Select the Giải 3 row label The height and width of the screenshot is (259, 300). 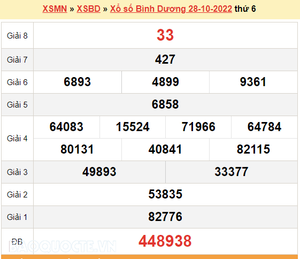[17, 172]
